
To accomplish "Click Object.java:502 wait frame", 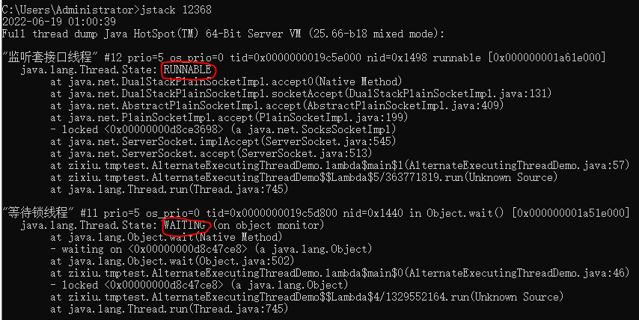I will tap(172, 260).
